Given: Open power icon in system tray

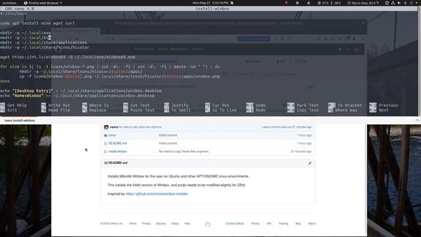Looking at the screenshot, I should (411, 3).
